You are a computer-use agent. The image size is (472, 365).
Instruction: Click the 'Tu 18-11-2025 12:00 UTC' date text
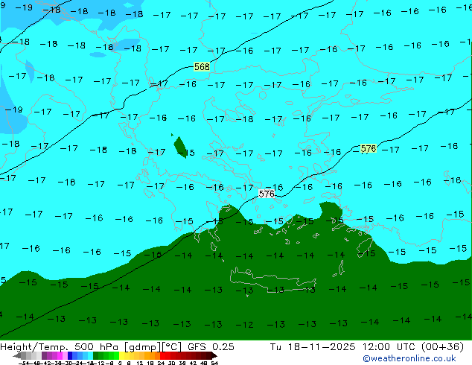pyautogui.click(x=343, y=347)
